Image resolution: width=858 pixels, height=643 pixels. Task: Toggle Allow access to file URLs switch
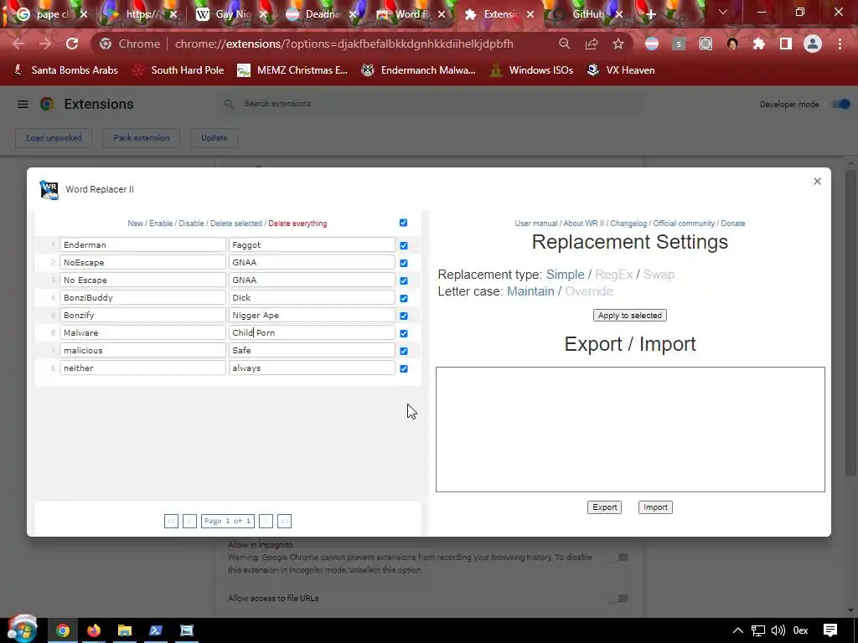coord(620,598)
